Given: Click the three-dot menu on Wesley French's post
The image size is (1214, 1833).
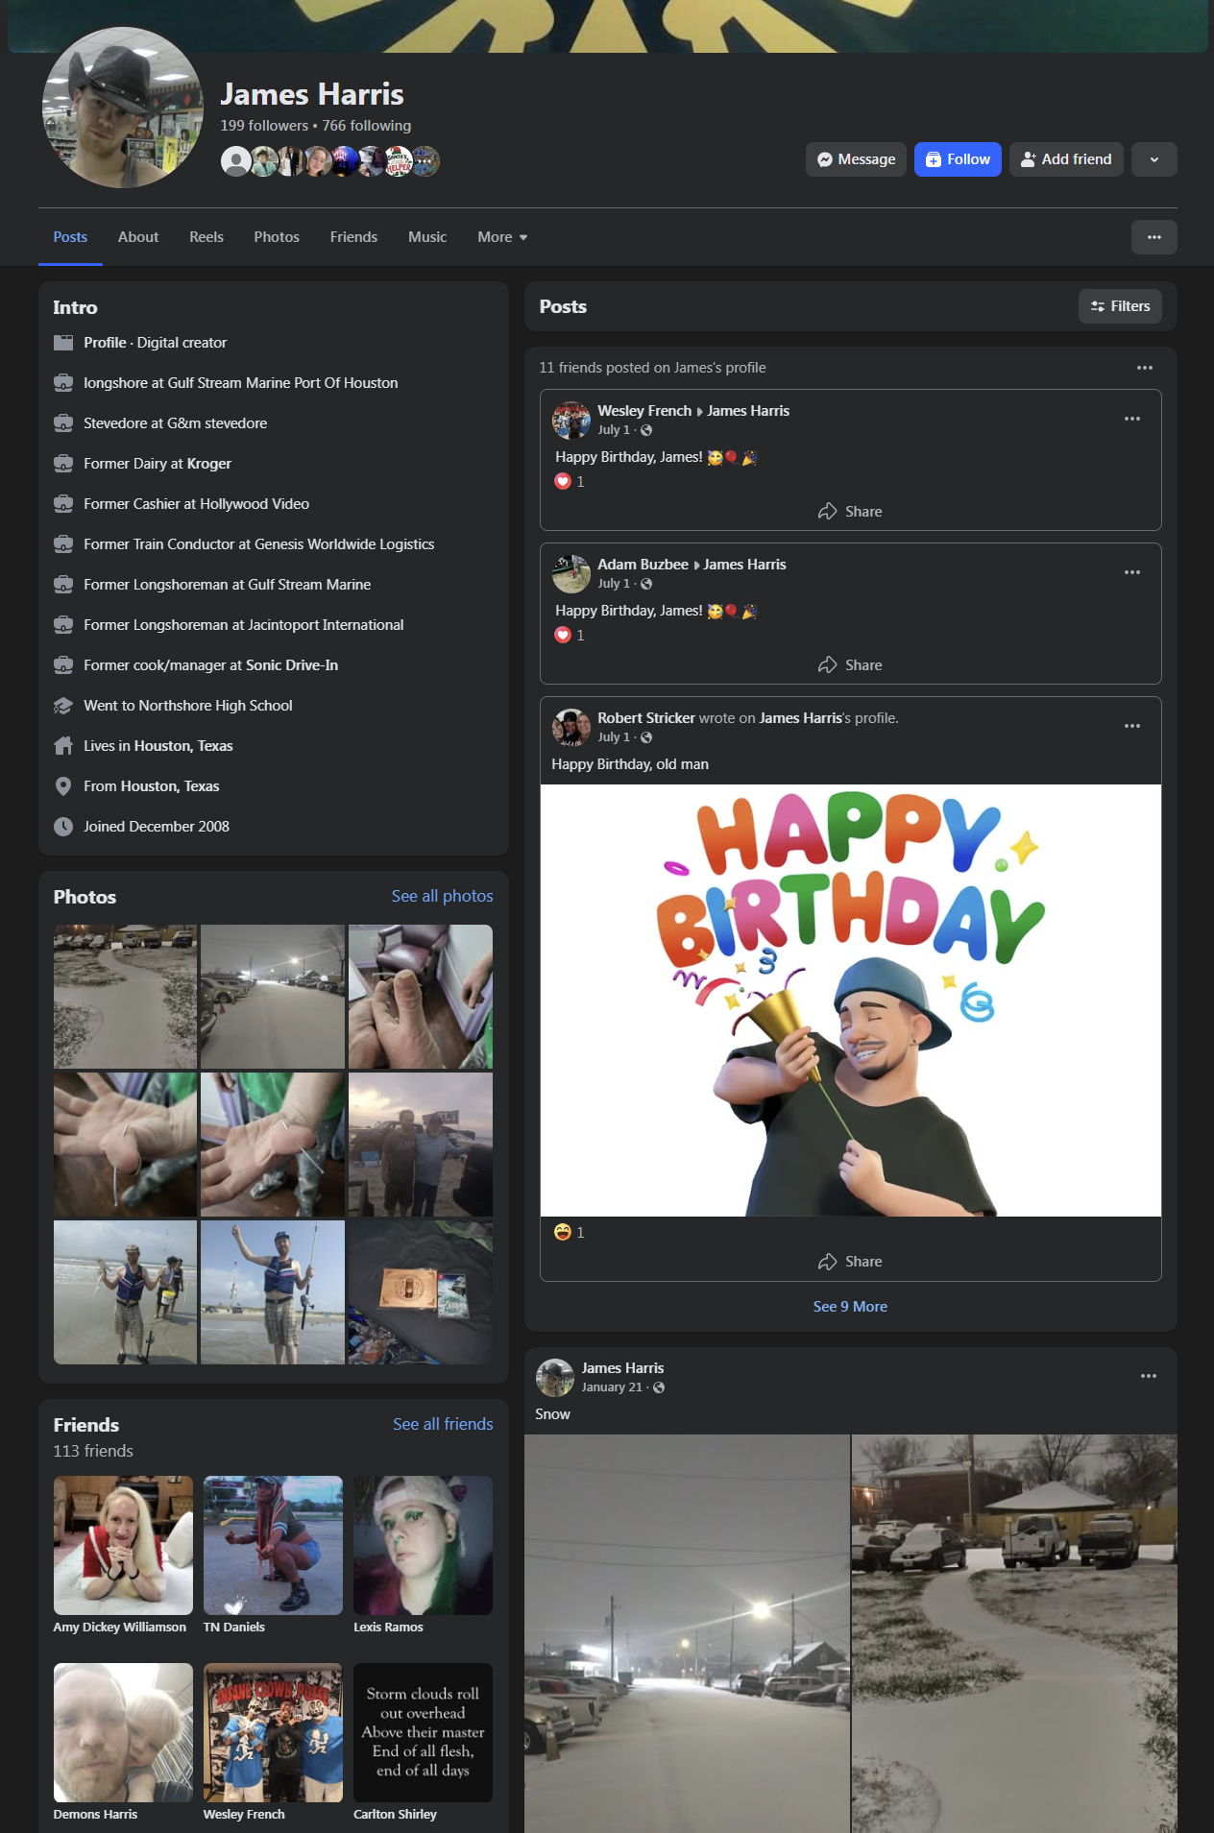Looking at the screenshot, I should pyautogui.click(x=1131, y=419).
